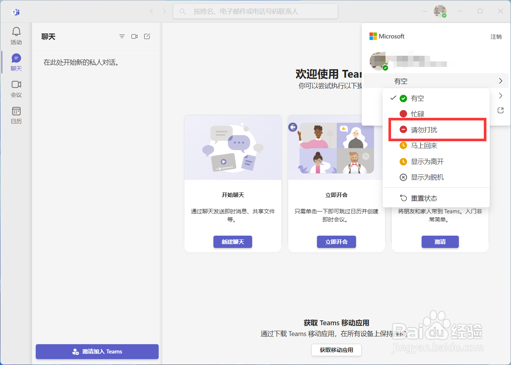Image resolution: width=511 pixels, height=365 pixels.
Task: Click the search contacts input field
Action: click(256, 12)
